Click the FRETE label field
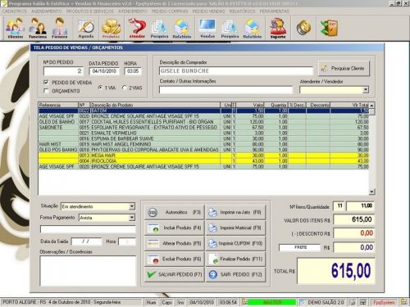410x307 pixels. point(299,247)
